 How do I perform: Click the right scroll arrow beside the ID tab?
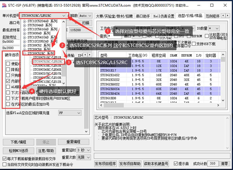(90, 55)
